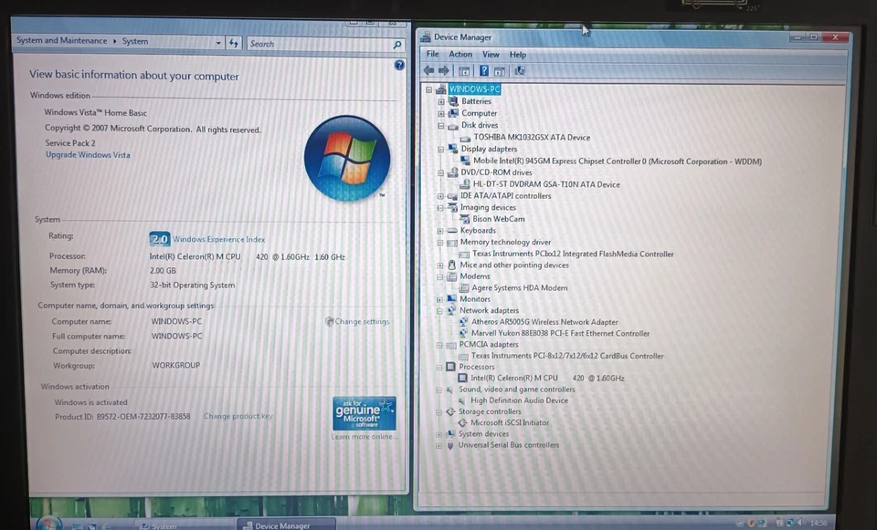Click the Agere Systems HDA Modem icon
This screenshot has height=530, width=877.
[x=465, y=287]
